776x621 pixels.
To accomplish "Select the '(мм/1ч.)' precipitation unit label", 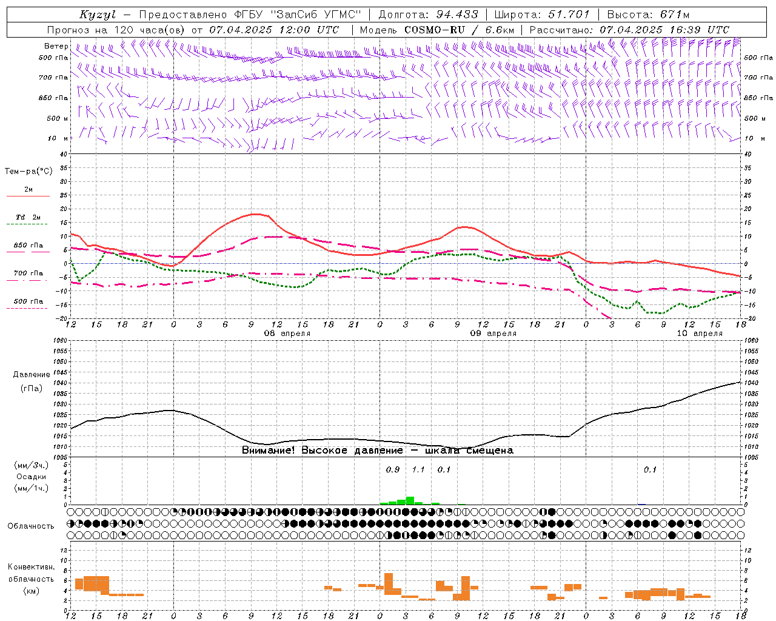I will pyautogui.click(x=31, y=488).
